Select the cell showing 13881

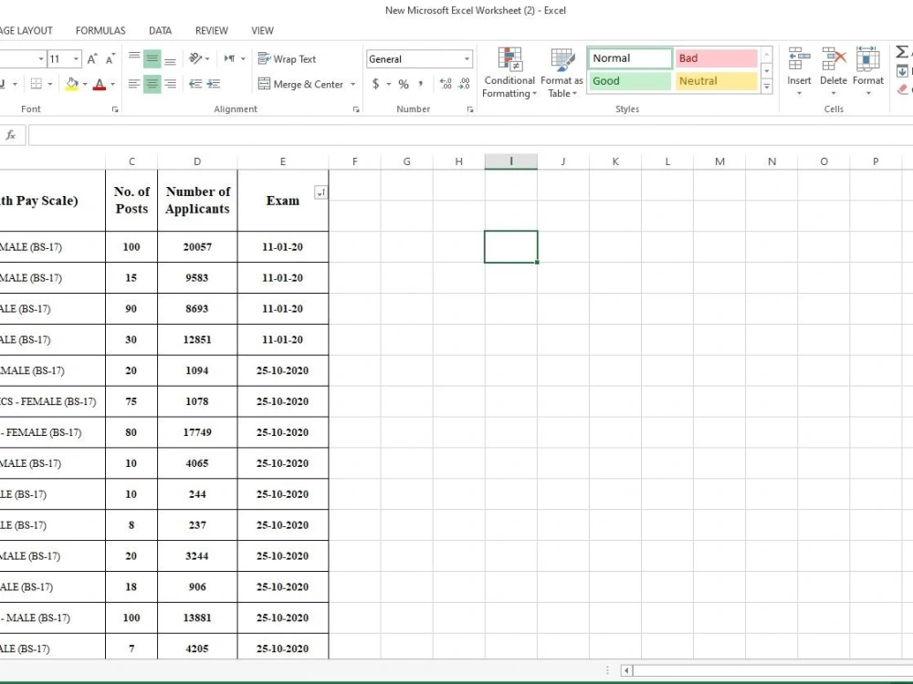tap(197, 617)
